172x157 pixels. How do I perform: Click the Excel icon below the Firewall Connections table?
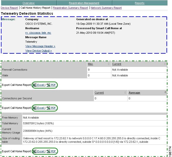point(35,85)
